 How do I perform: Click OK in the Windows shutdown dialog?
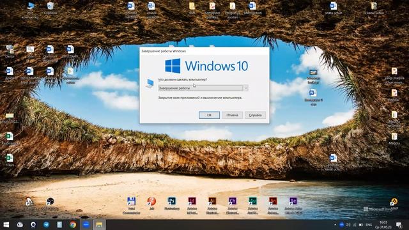pyautogui.click(x=209, y=115)
